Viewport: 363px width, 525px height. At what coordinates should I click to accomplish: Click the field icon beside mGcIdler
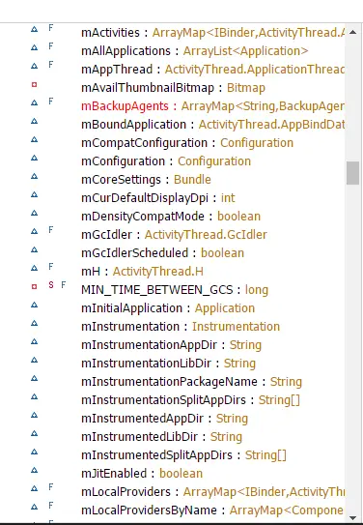pos(34,231)
